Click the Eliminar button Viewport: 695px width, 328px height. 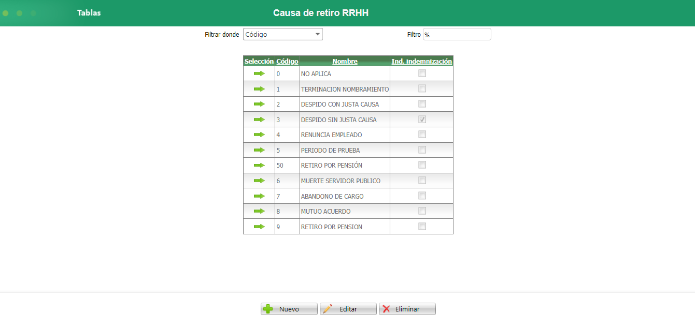pyautogui.click(x=407, y=309)
